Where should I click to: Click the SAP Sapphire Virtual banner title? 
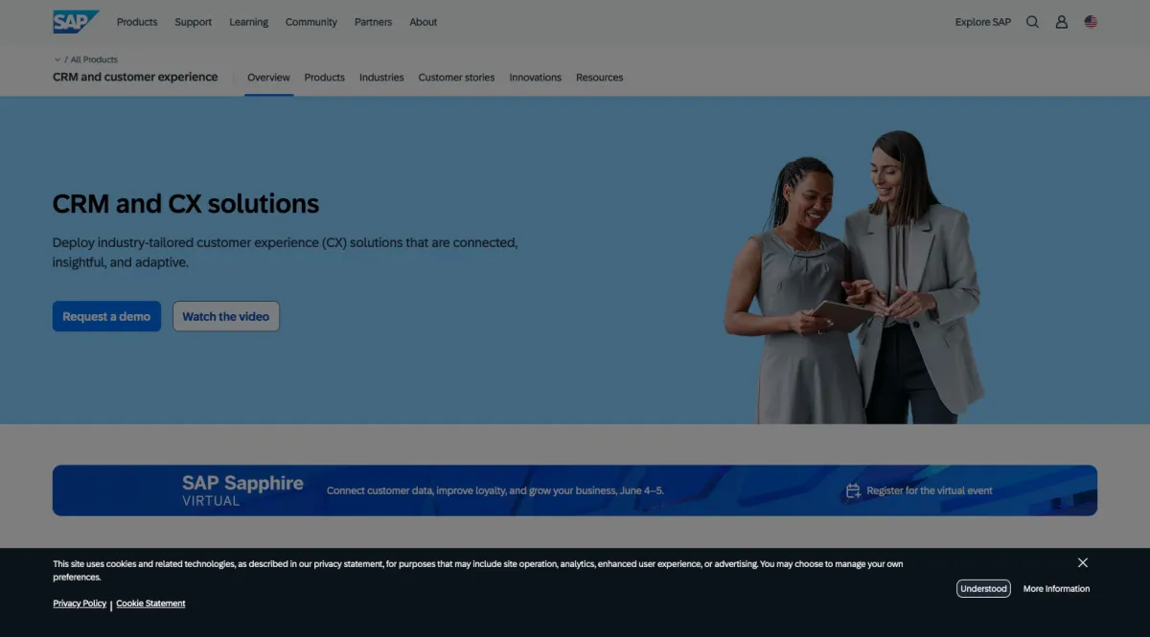click(x=242, y=489)
